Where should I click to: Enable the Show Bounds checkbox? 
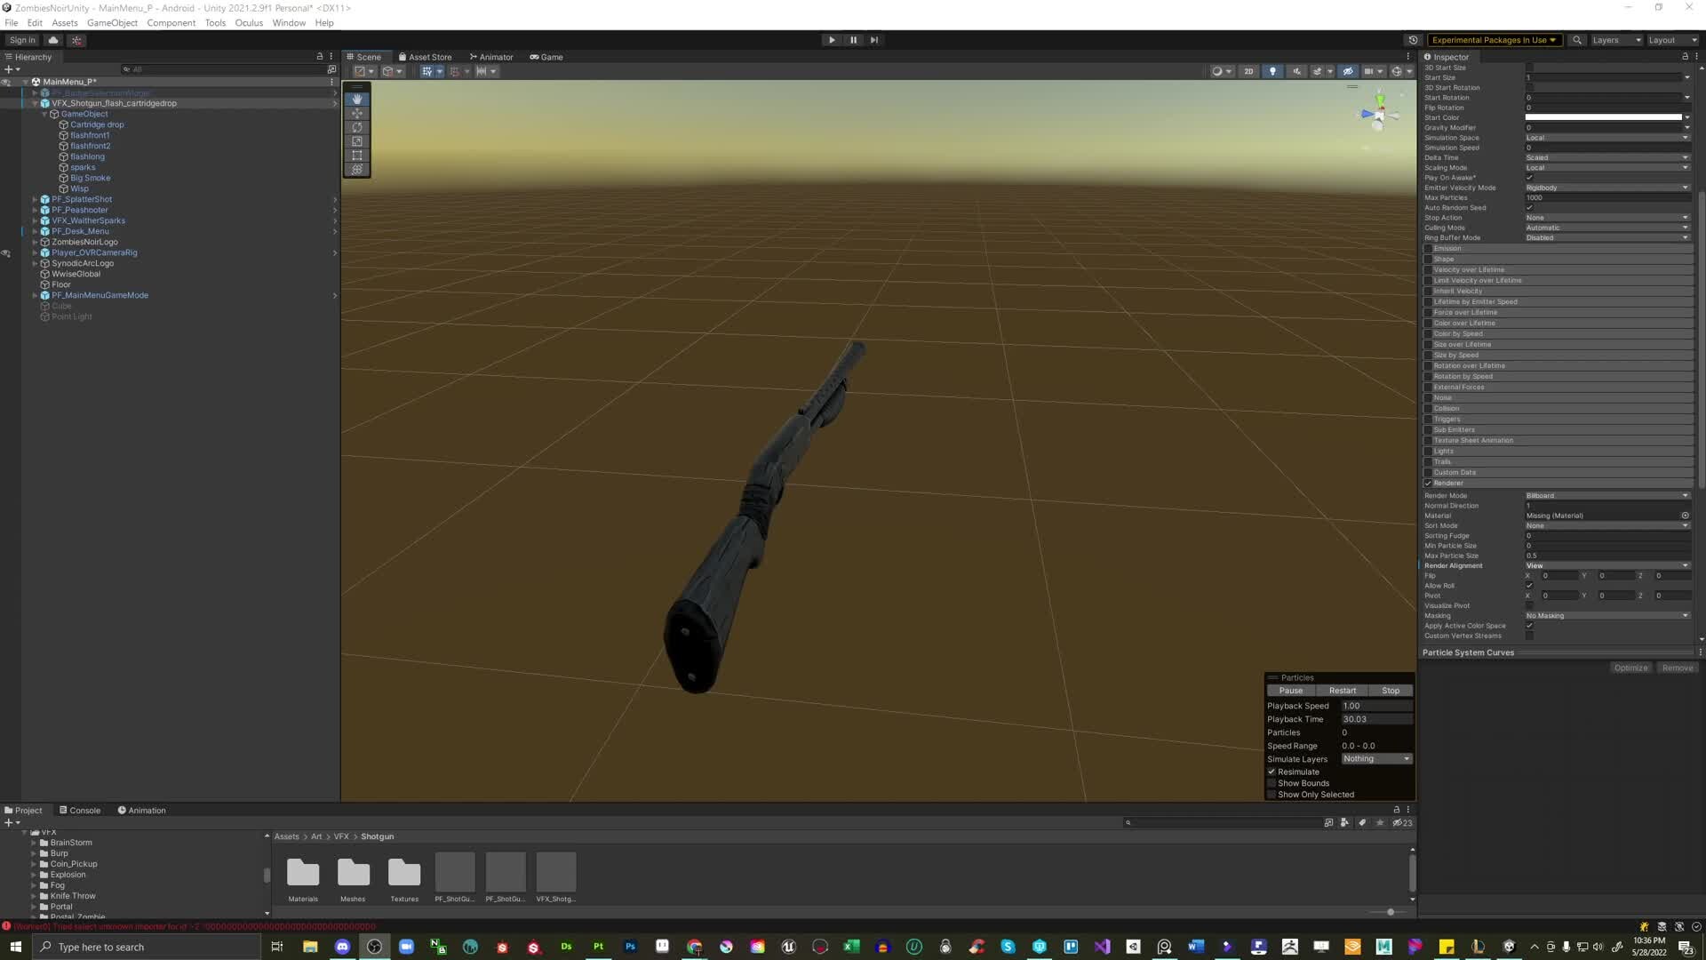[1272, 783]
